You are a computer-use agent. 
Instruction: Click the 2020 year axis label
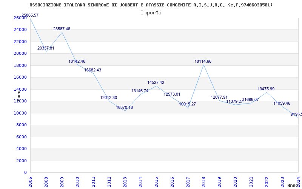point(235,182)
